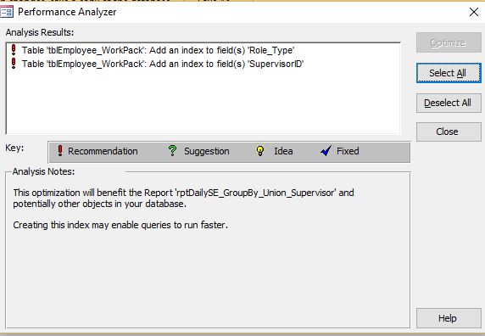Close the Performance Analyzer dialog with X
Image resolution: width=485 pixels, height=336 pixels.
(474, 12)
